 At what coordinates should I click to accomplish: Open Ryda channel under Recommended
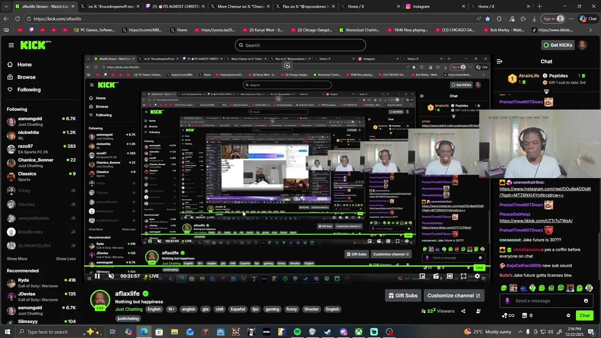41,283
